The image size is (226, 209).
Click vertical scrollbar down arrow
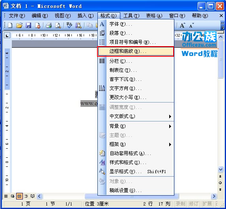(x=220, y=169)
